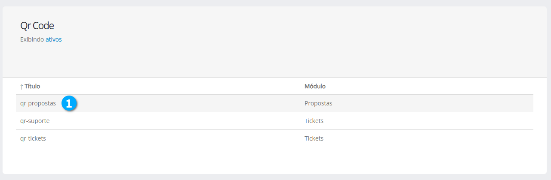Open the qr-suporte entry
551x180 pixels.
coord(35,121)
